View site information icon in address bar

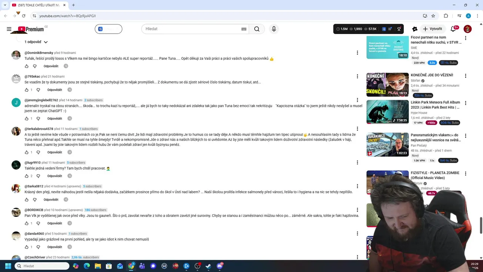coord(34,16)
